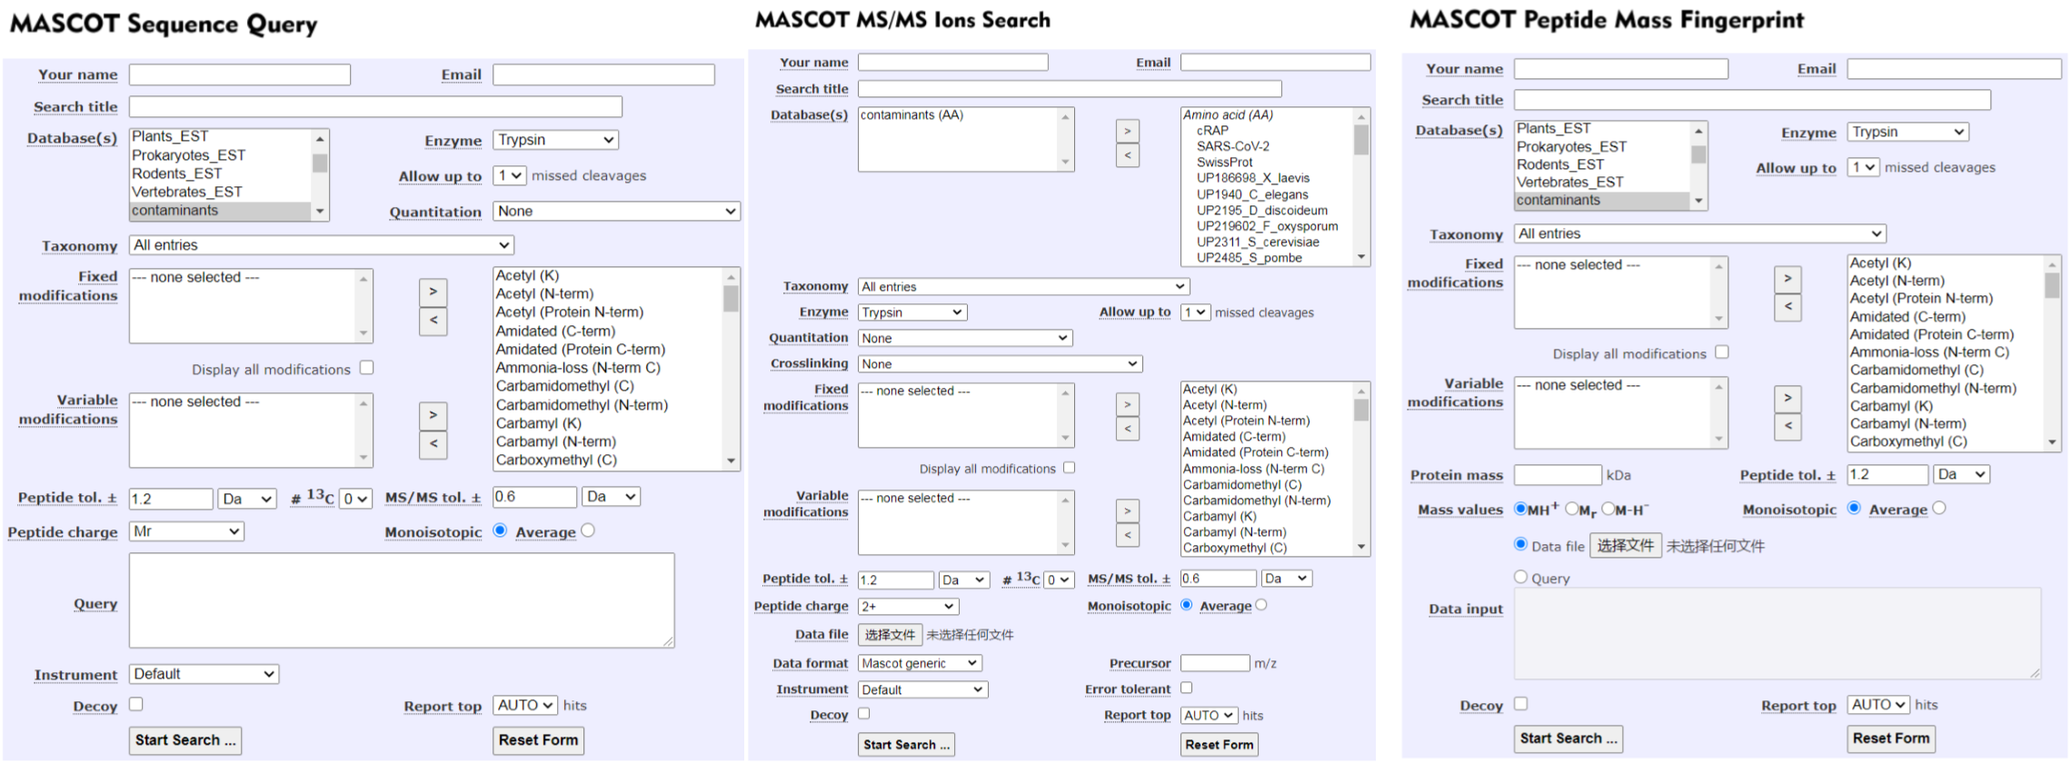Add fixed modification in MS/MS Ions Search
This screenshot has width=2071, height=763.
[x=1128, y=405]
